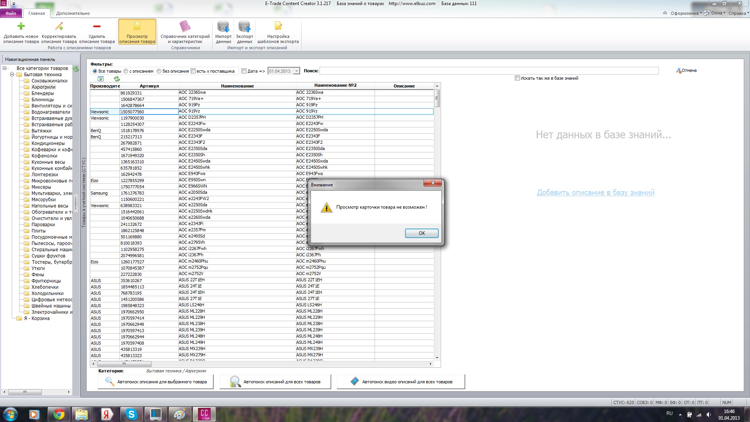750x422 pixels.
Task: Click the Товары в учетной системе (СТУС) side tab
Action: (x=84, y=192)
